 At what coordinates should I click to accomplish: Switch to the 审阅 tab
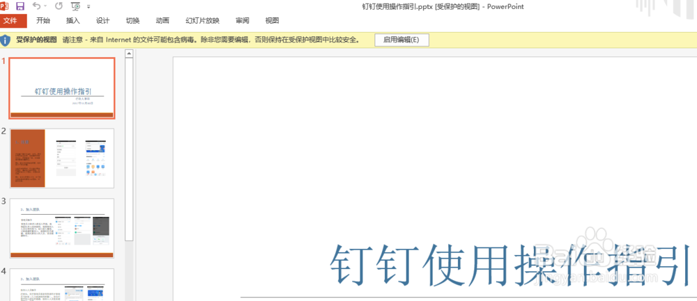click(243, 21)
